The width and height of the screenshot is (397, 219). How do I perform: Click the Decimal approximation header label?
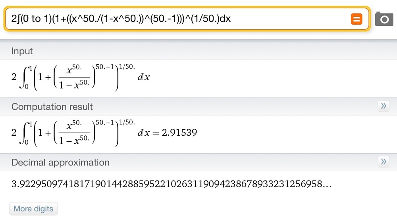point(60,162)
